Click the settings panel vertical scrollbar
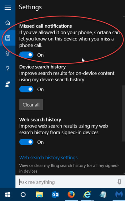 click(x=123, y=113)
